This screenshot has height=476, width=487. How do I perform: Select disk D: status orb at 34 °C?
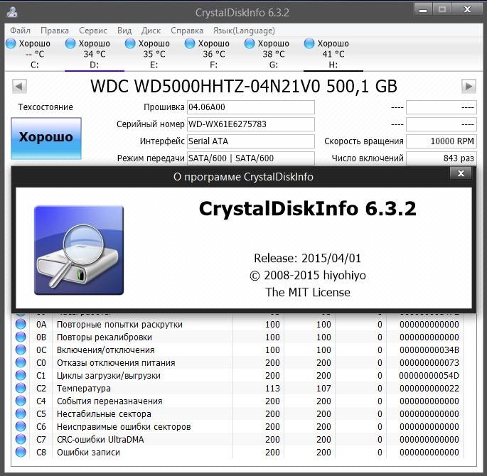[70, 43]
